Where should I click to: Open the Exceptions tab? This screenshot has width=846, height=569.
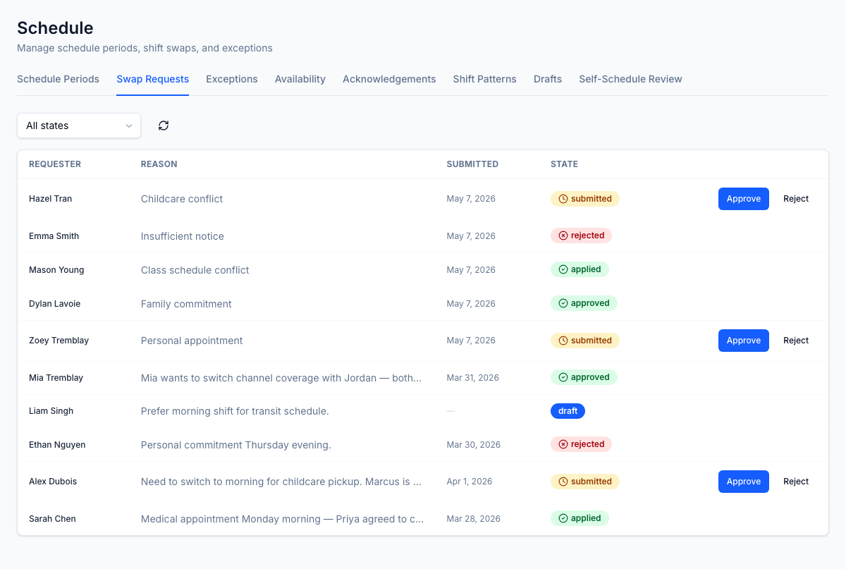[232, 79]
